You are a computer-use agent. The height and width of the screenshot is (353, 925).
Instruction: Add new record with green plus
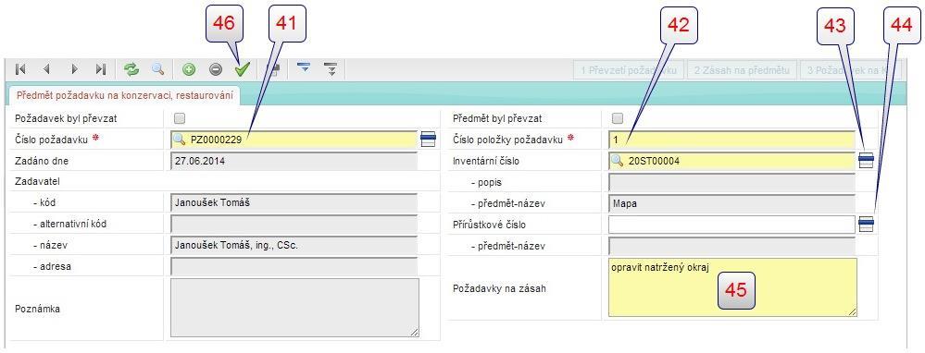click(189, 69)
